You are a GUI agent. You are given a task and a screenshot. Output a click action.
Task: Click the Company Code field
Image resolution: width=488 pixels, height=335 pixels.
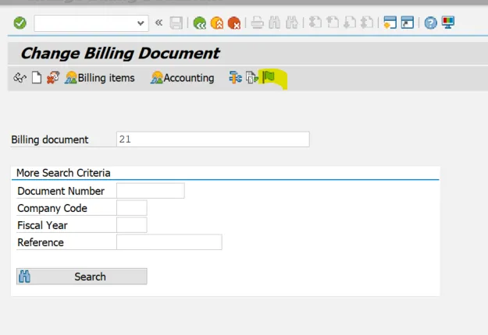[132, 208]
